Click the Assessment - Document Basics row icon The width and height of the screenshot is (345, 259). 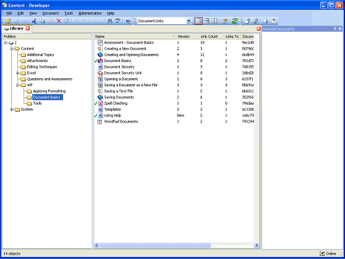pos(100,43)
